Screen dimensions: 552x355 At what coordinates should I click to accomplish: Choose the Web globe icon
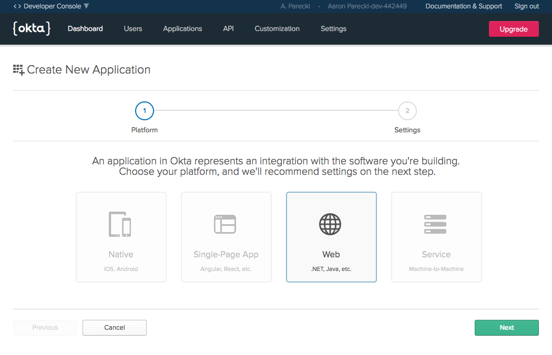(x=330, y=224)
